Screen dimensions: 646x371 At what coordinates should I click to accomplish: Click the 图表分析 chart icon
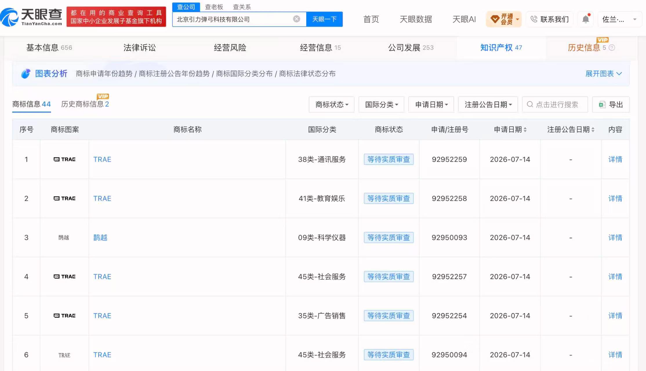coord(26,74)
